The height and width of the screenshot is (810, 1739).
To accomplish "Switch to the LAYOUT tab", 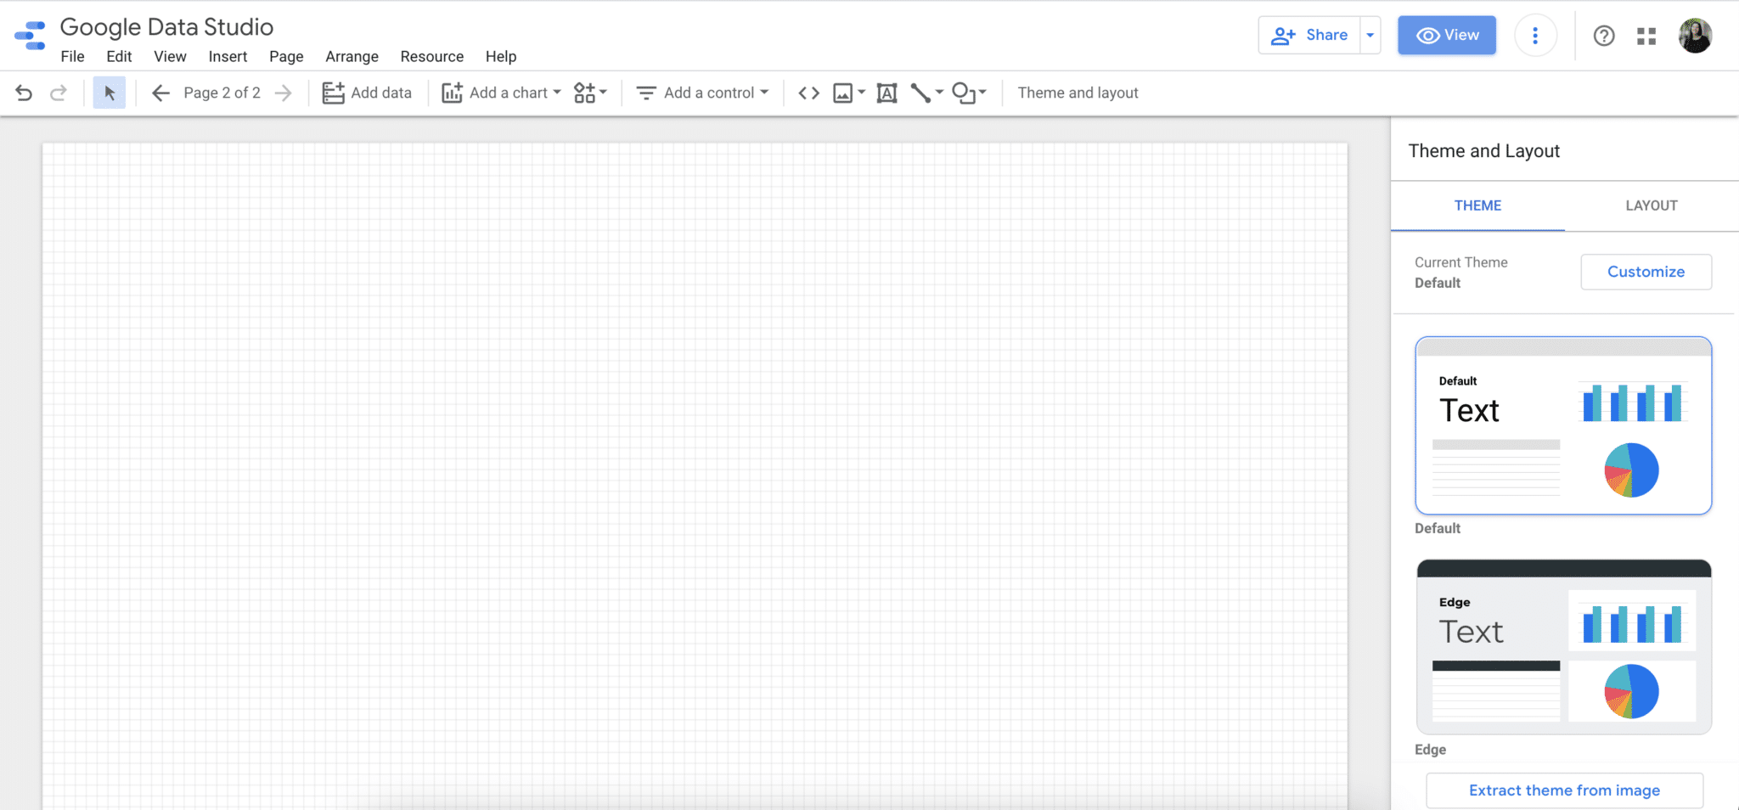I will (1651, 205).
